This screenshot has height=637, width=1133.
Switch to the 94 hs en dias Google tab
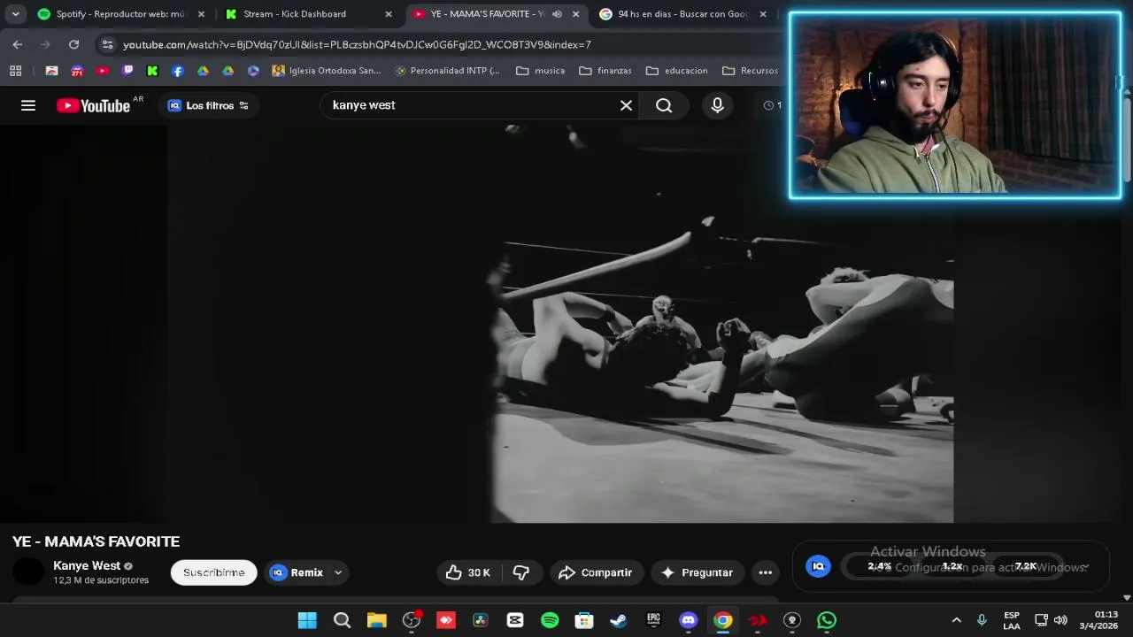pyautogui.click(x=682, y=14)
